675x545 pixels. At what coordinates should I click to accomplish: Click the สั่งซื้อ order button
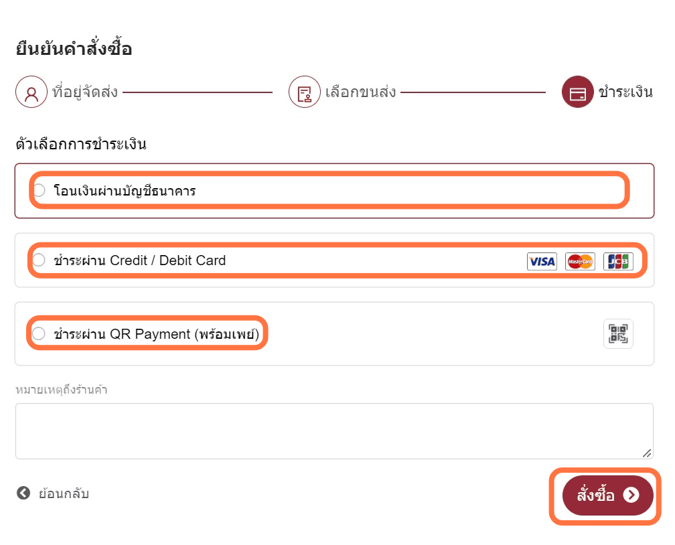click(608, 495)
